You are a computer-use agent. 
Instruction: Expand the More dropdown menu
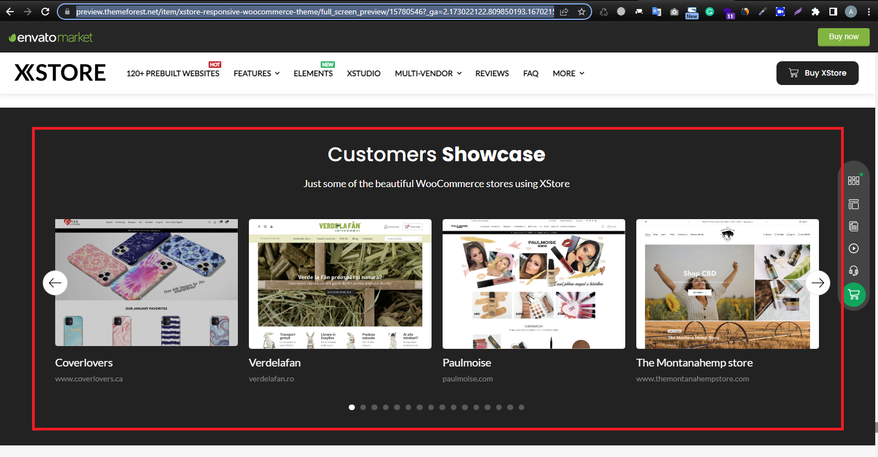(x=568, y=73)
